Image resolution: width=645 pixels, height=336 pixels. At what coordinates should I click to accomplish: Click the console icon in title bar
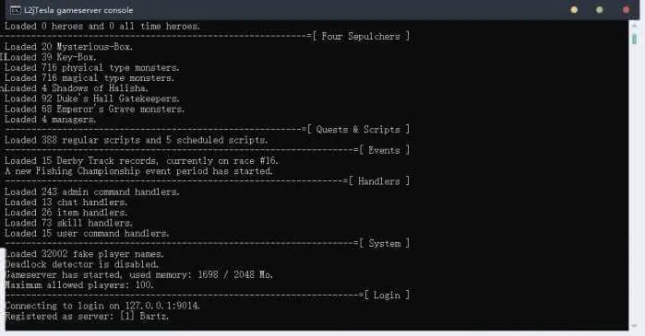(x=15, y=10)
